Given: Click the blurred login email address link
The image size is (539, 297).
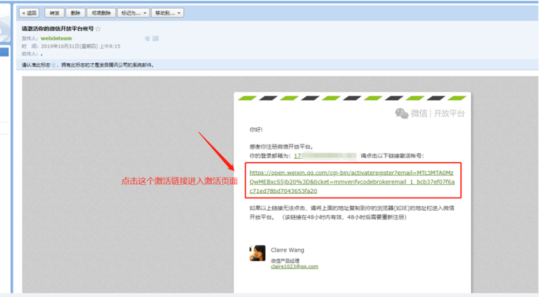Looking at the screenshot, I should point(325,156).
